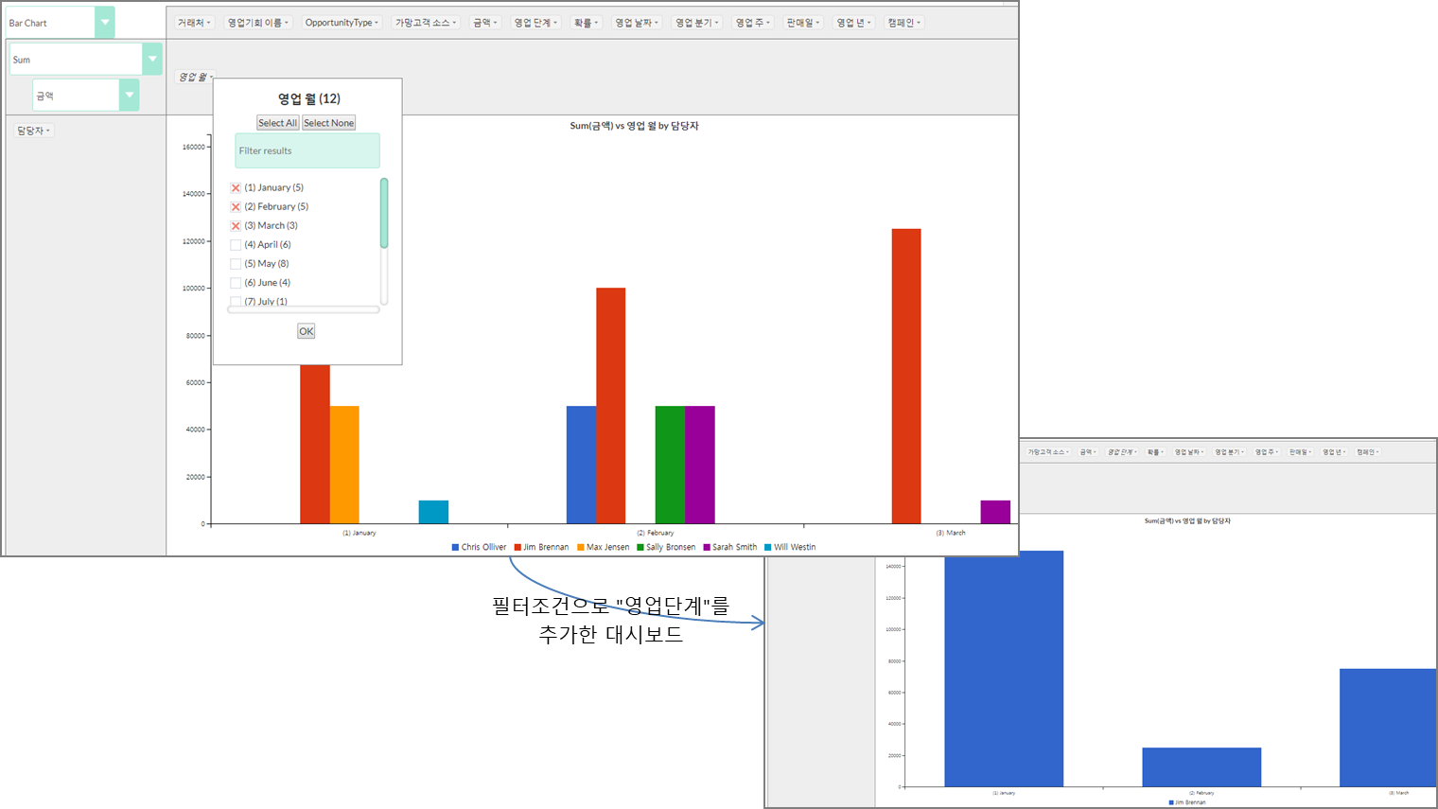
Task: Open the 캠페인 field filter
Action: (903, 23)
